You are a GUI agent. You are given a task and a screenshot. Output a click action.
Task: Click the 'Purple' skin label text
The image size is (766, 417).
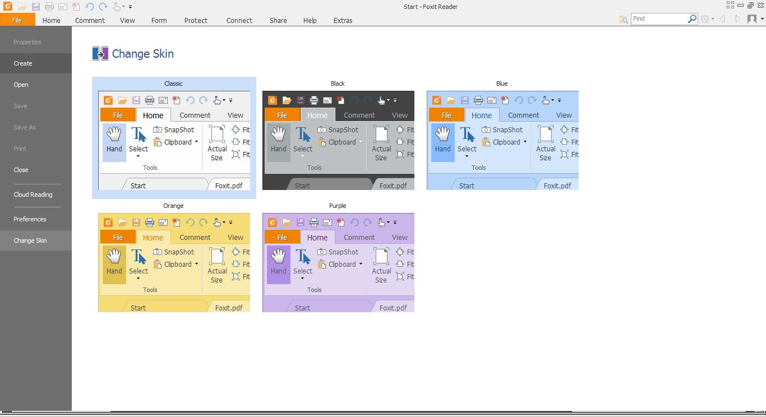pyautogui.click(x=338, y=206)
